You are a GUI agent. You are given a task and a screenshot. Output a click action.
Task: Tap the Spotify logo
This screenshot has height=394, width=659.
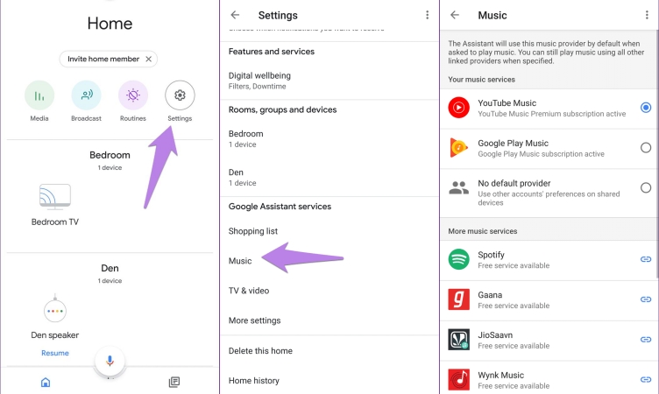tap(458, 259)
